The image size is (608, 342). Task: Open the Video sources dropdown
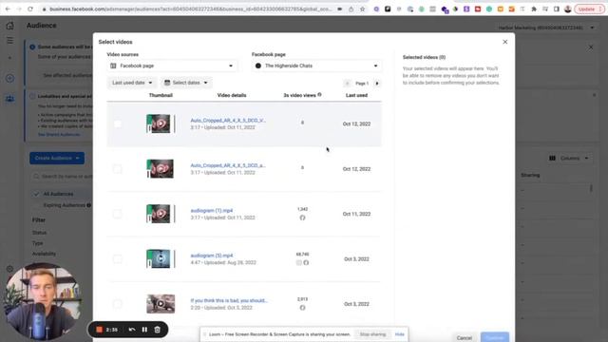pos(172,66)
